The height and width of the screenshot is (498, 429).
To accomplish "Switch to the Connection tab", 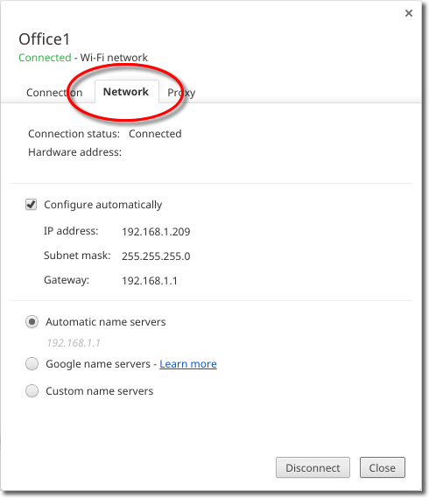I will coord(54,93).
